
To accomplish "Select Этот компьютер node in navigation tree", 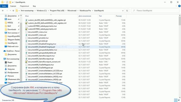I will tap(13, 59).
